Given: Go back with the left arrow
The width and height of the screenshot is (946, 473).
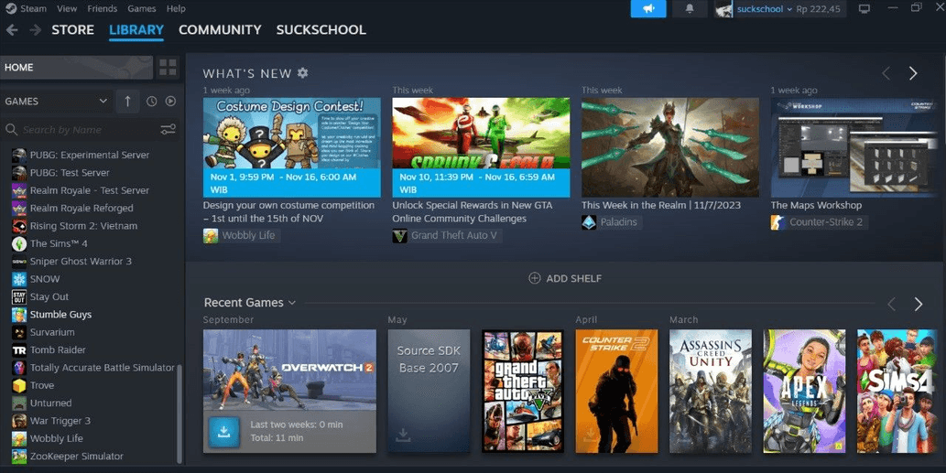Looking at the screenshot, I should 12,29.
